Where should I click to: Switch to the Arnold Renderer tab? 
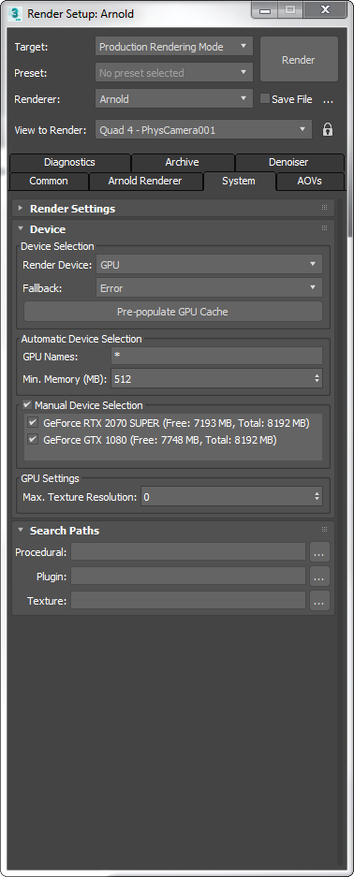click(x=145, y=182)
